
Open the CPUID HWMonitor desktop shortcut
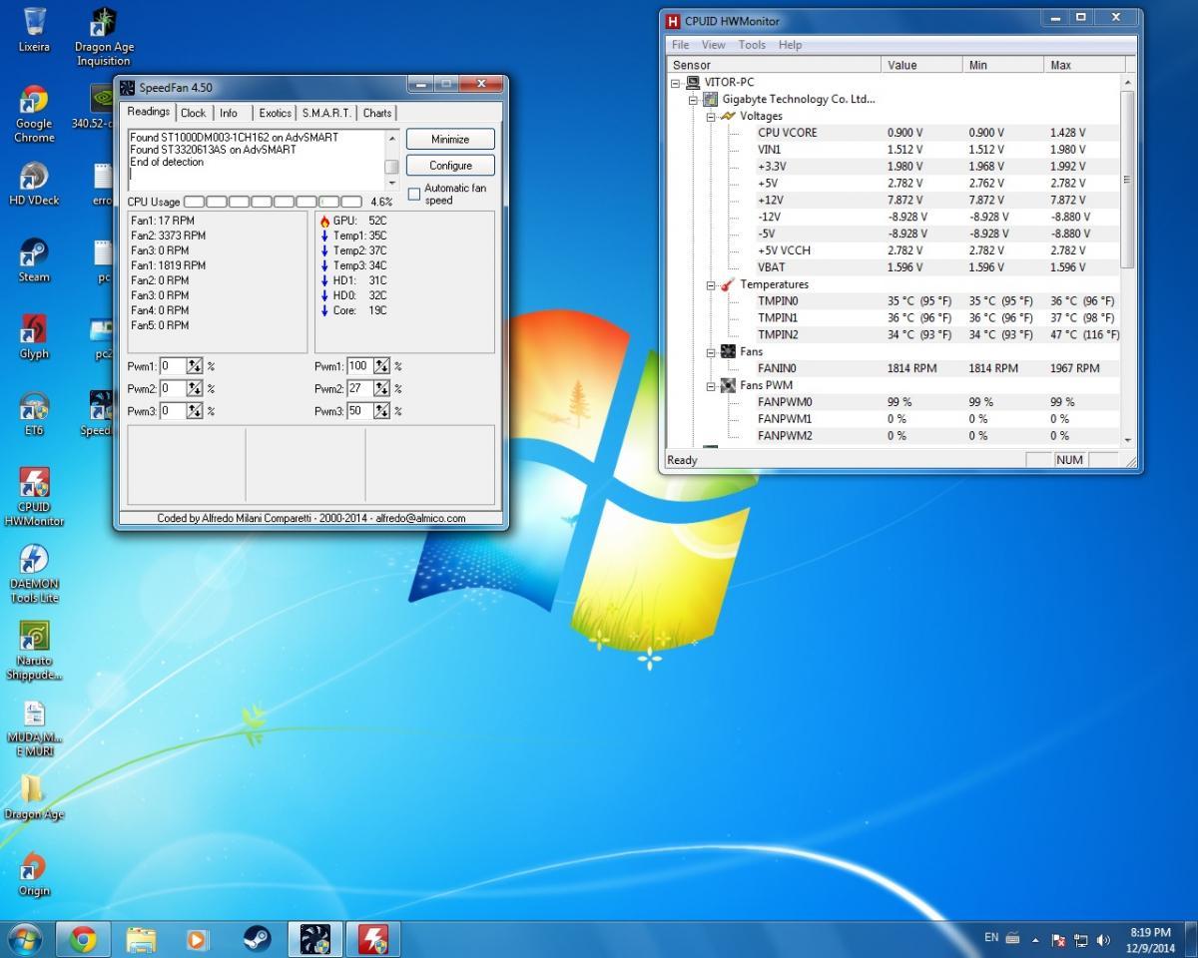click(34, 496)
